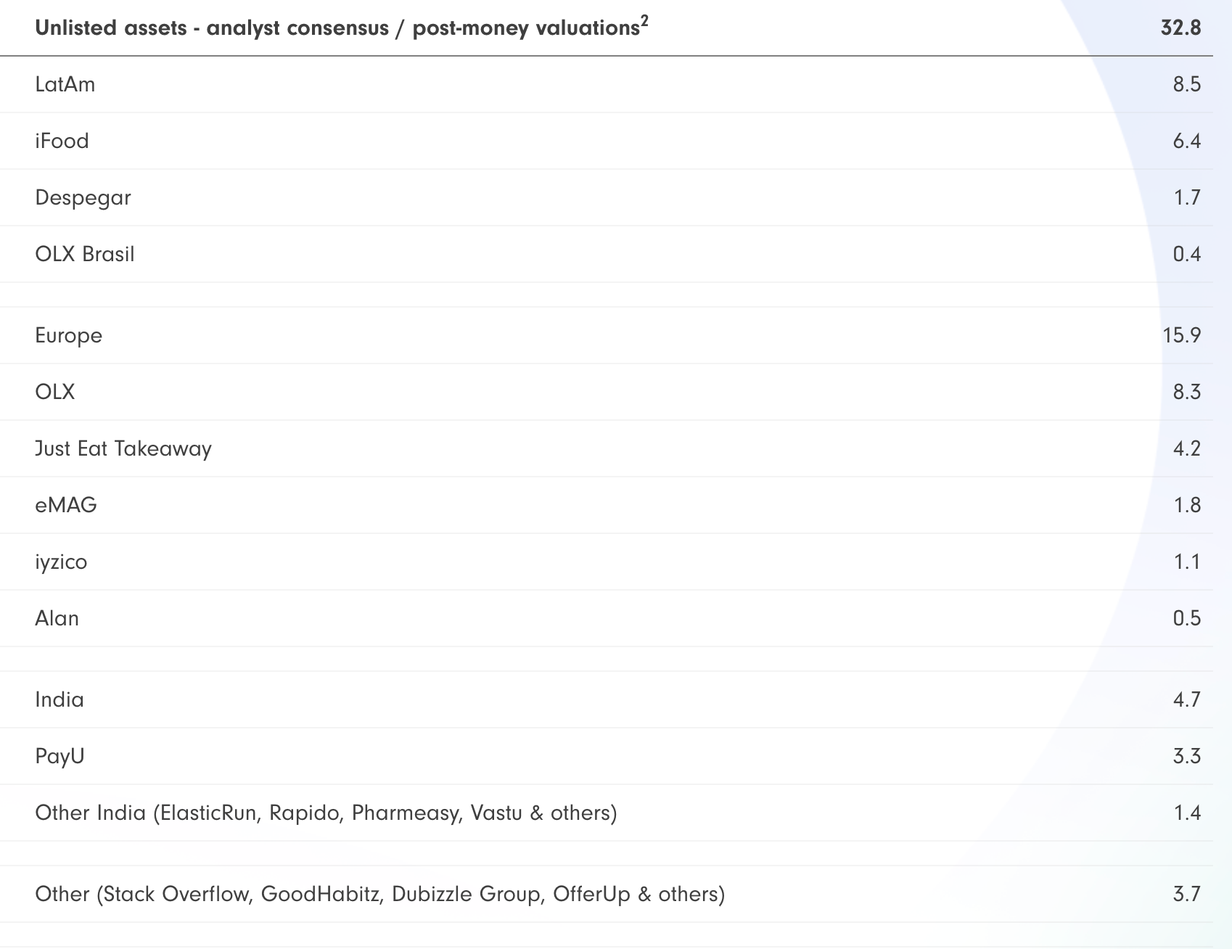Click the 'Other India (ElasticRun, Rapido...)' label
The height and width of the screenshot is (949, 1232).
[327, 813]
